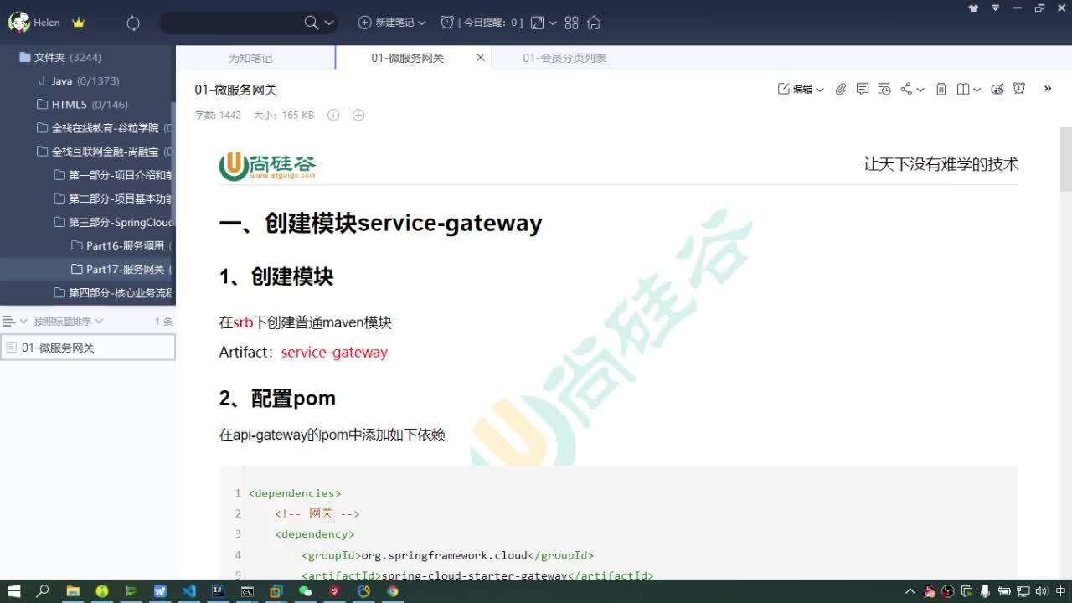The height and width of the screenshot is (603, 1072).
Task: Select note 01-微服务网关 in list
Action: (88, 348)
